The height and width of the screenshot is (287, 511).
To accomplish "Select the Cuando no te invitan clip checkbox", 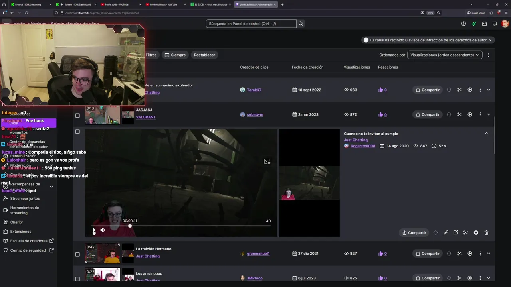I will [x=77, y=132].
